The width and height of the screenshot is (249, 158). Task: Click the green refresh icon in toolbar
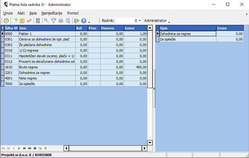pyautogui.click(x=6, y=21)
